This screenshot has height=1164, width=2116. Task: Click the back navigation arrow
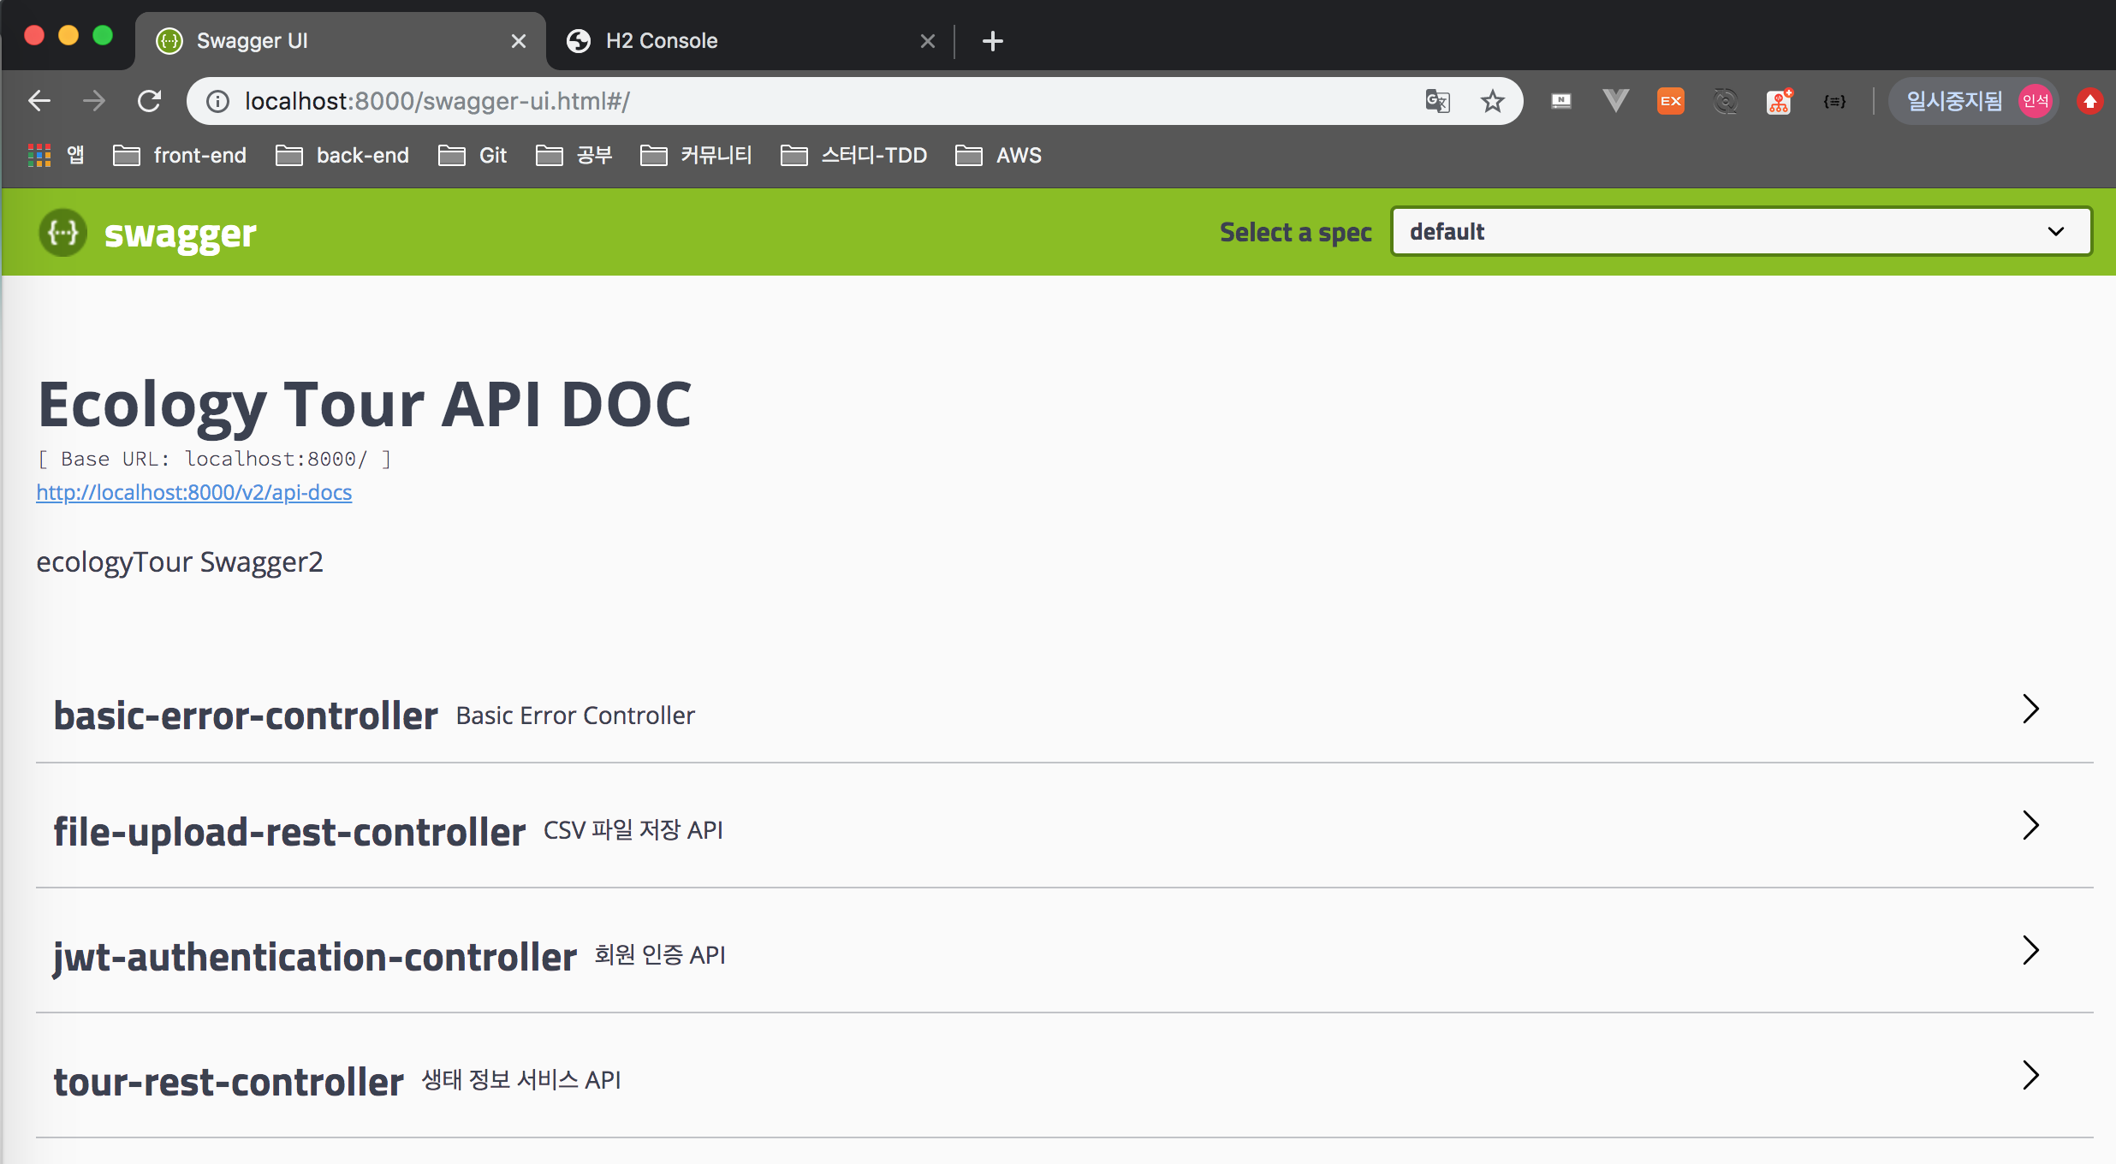[39, 101]
